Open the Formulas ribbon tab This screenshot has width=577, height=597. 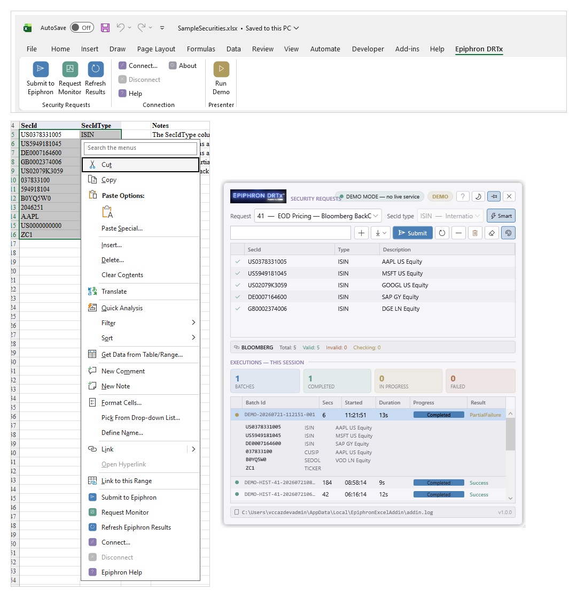pyautogui.click(x=201, y=49)
